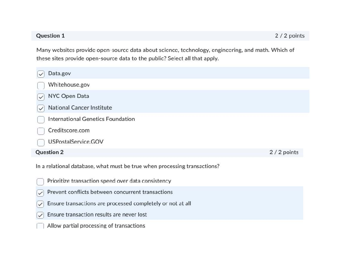Screen dimensions: 342x264
Task: Click the NYC Open Data answer text
Action: pos(68,96)
